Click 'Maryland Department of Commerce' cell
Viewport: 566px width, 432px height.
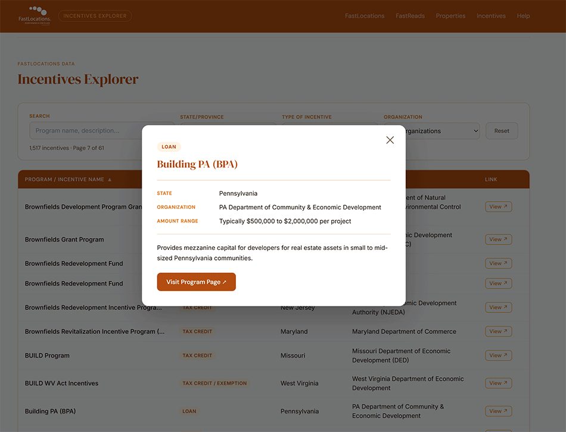click(x=404, y=331)
